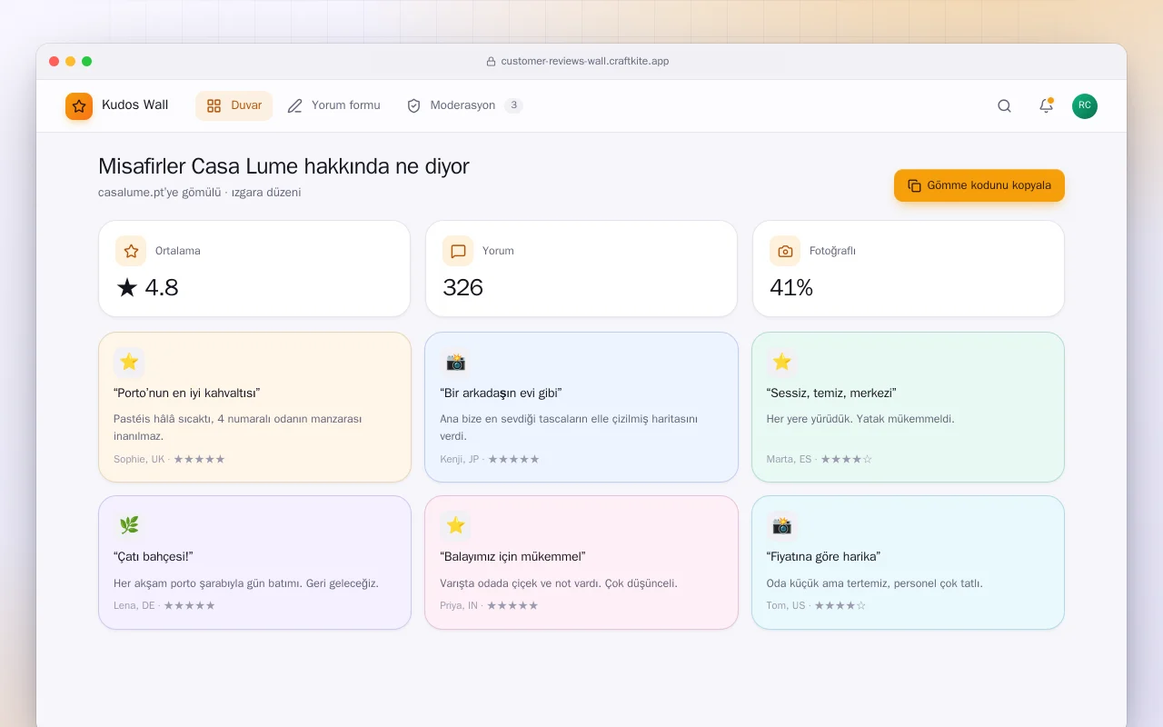Screen dimensions: 1163x727
Task: Copy embed code with Gömme kodunu kopyala
Action: pyautogui.click(x=979, y=185)
